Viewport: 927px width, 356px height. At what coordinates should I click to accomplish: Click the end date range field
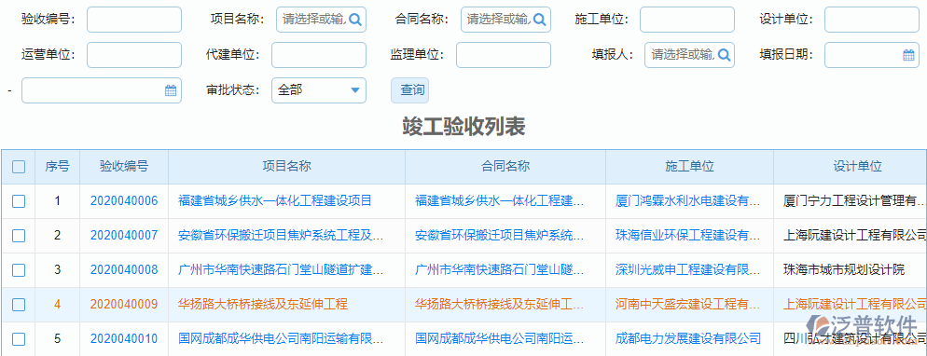click(x=102, y=90)
